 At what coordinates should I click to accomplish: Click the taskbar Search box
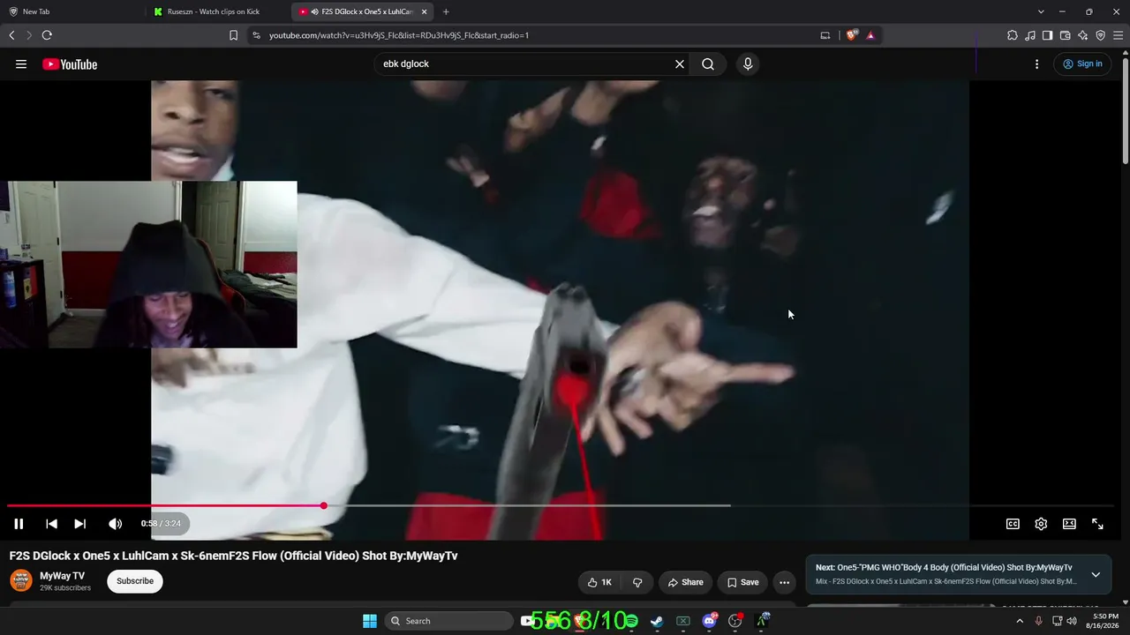click(x=450, y=621)
